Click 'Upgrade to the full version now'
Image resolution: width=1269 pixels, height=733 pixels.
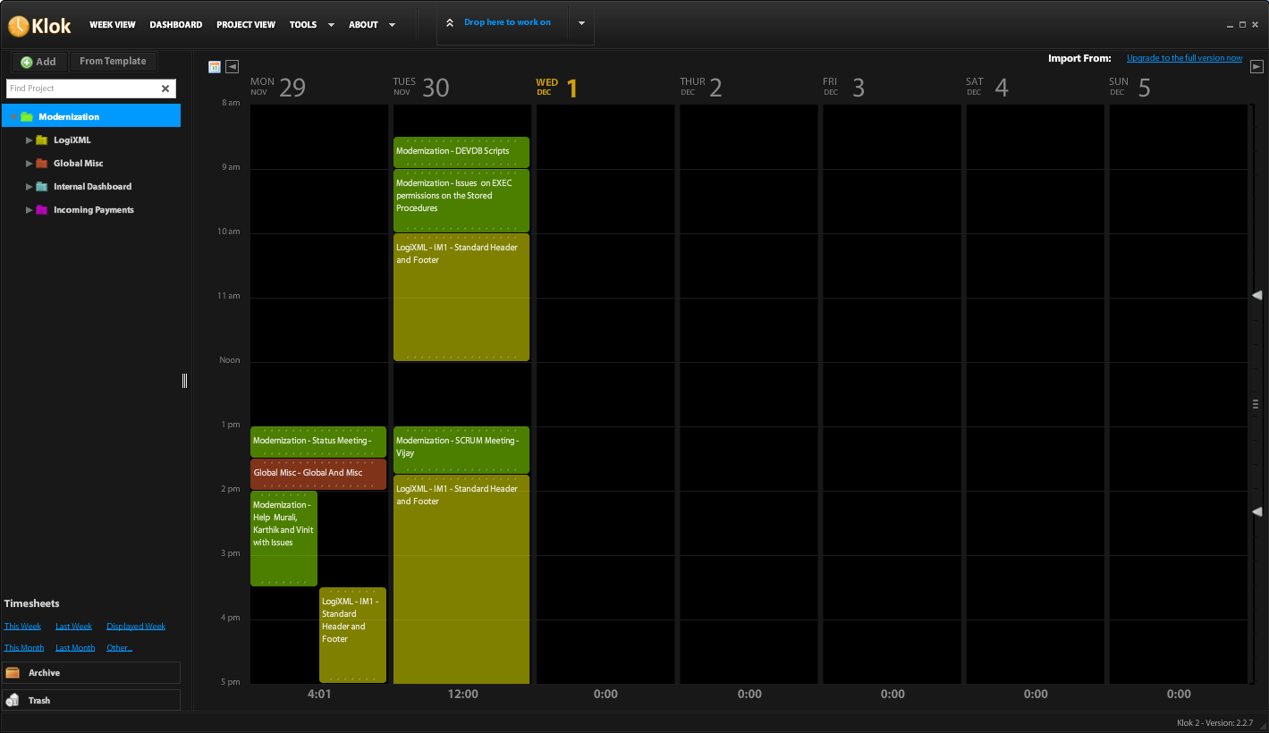(1184, 58)
